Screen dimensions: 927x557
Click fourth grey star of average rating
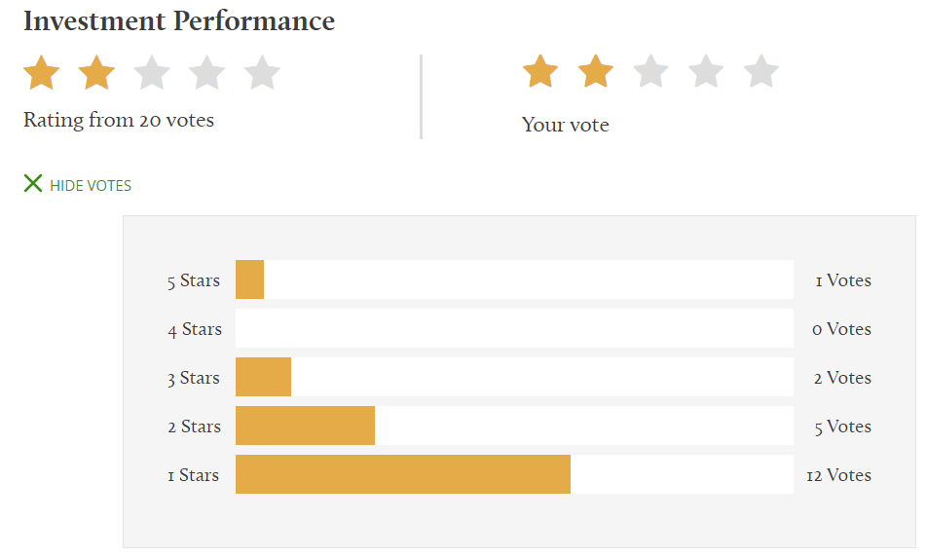(206, 73)
